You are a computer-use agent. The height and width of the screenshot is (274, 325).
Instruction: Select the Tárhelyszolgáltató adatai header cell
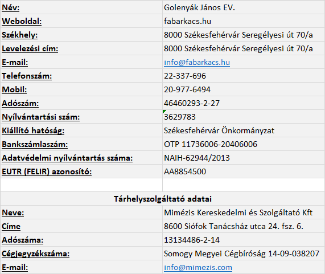163,199
